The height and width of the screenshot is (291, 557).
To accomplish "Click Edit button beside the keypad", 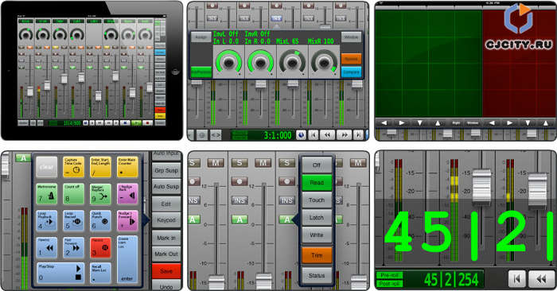I will tap(166, 204).
